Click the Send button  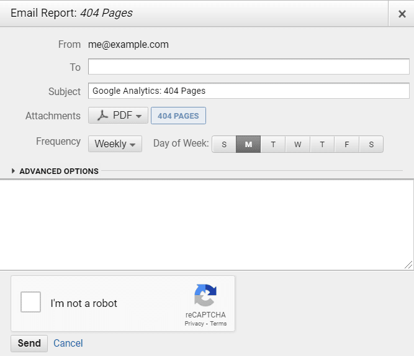coord(29,344)
